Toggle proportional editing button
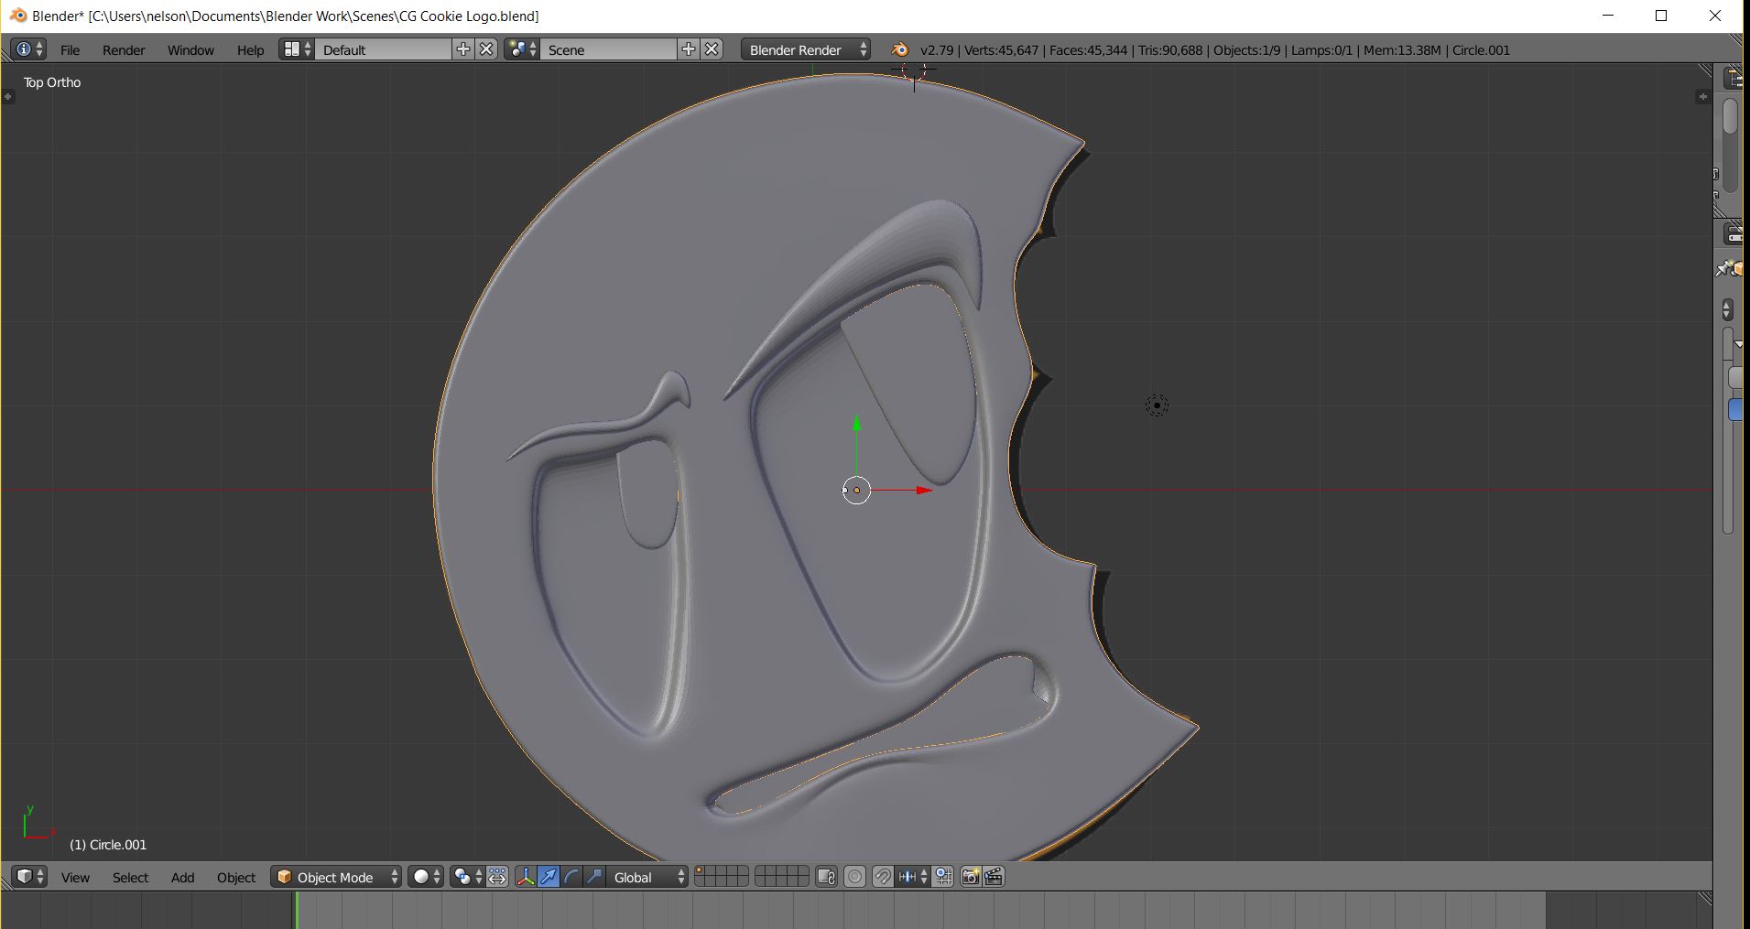Screen dimensions: 1750x929 [854, 877]
